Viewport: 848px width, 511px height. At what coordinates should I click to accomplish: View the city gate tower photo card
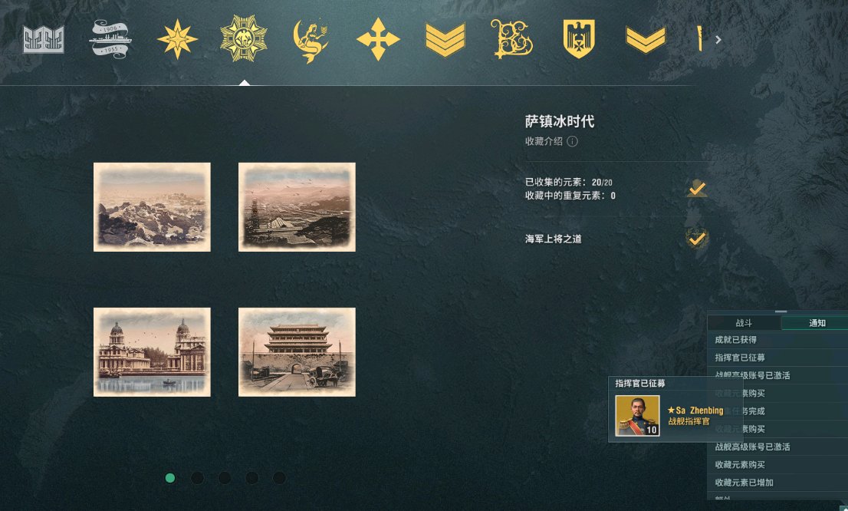coord(297,352)
